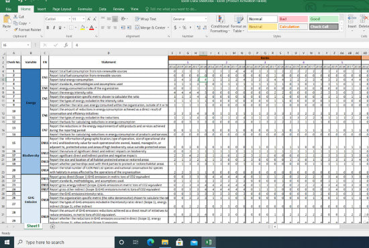Switch to the View tab
369x248 pixels.
134,9
